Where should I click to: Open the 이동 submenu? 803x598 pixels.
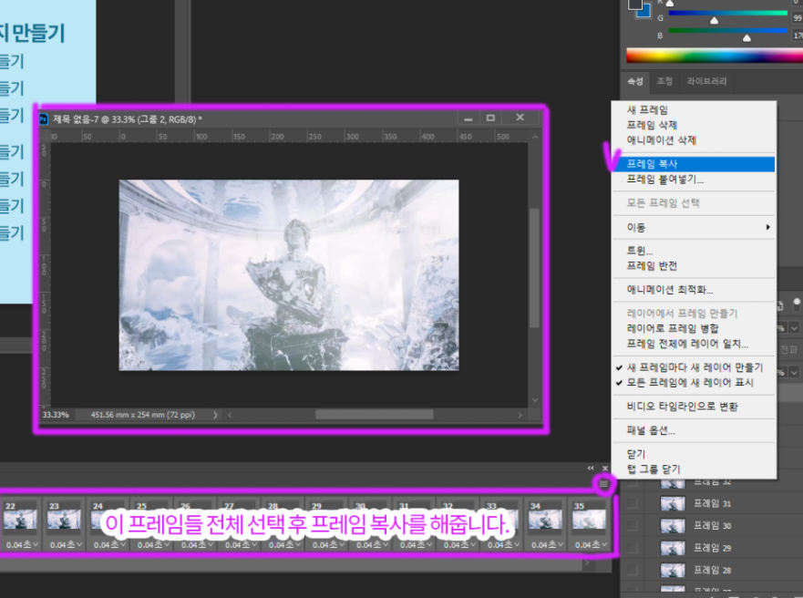coord(694,227)
